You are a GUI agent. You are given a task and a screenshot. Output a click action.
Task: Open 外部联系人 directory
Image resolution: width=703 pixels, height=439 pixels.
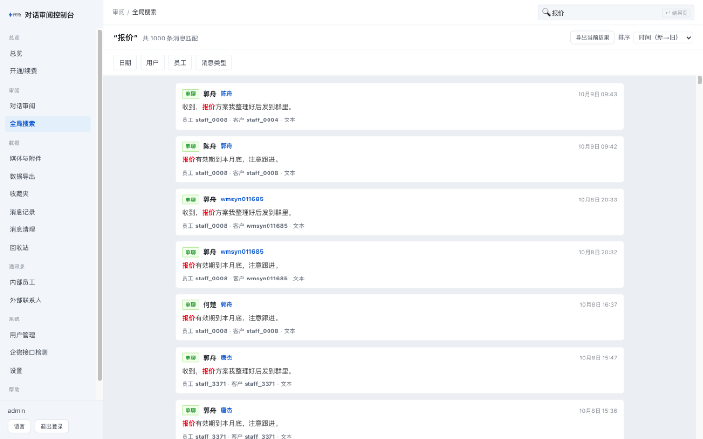point(48,300)
